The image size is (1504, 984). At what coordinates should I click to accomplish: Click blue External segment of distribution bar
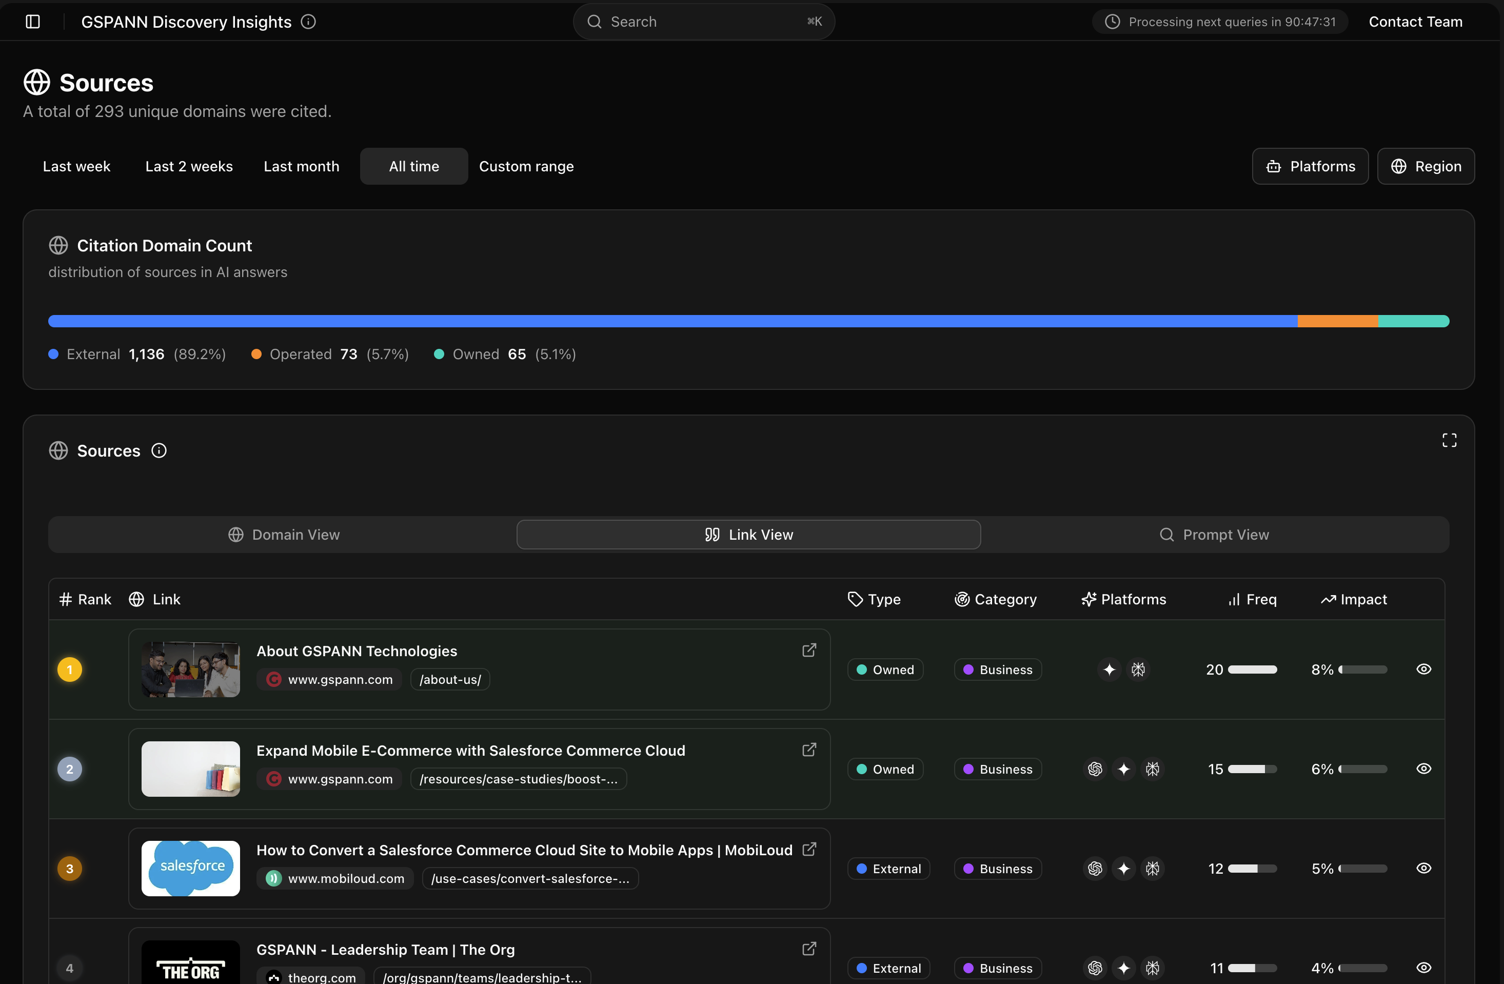(672, 321)
